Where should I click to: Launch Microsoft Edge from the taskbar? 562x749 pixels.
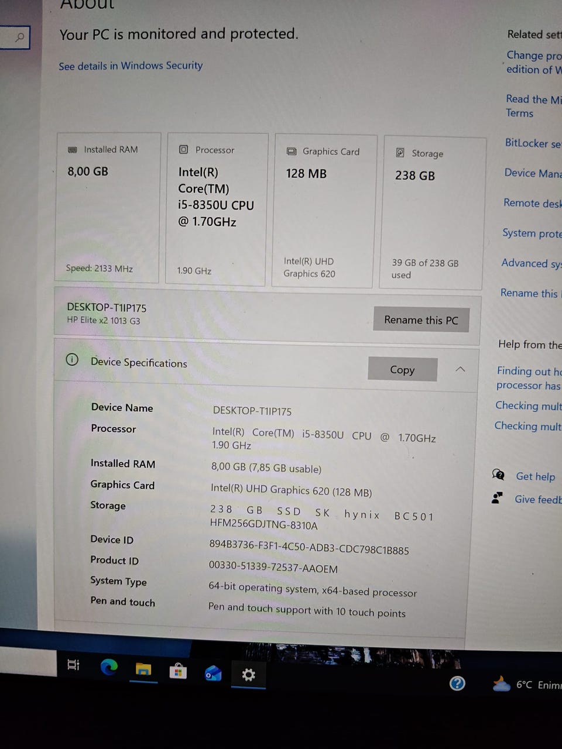(109, 666)
